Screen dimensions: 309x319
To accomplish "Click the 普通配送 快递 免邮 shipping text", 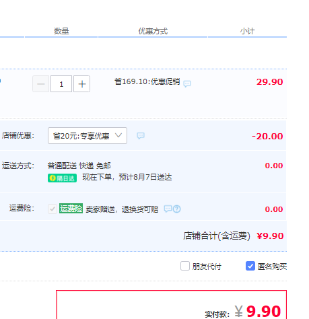I will [x=79, y=166].
